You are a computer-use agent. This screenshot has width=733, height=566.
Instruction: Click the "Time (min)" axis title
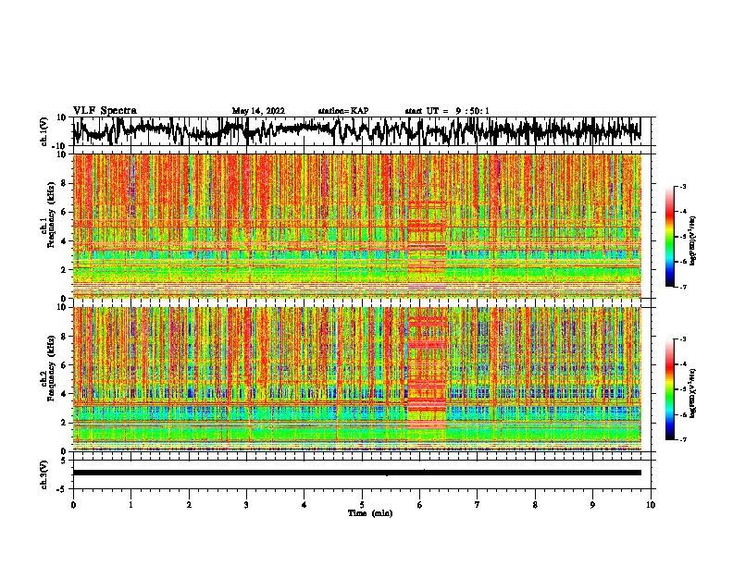pyautogui.click(x=370, y=513)
